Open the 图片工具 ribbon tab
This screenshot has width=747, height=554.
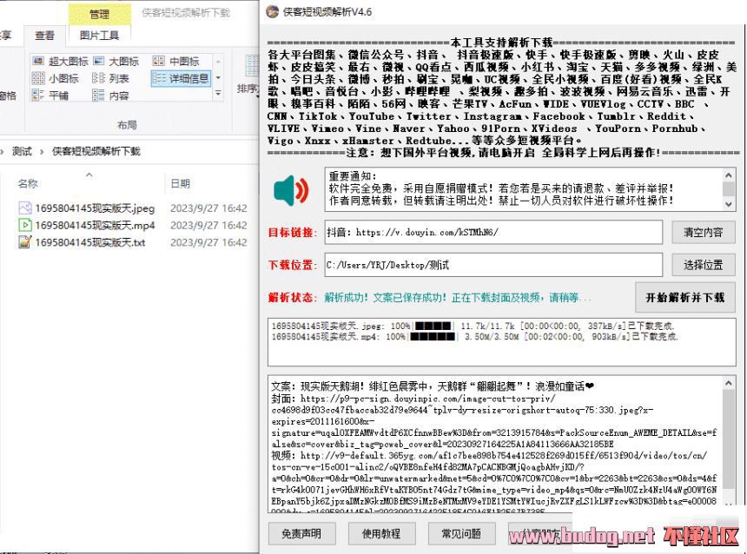pyautogui.click(x=99, y=36)
